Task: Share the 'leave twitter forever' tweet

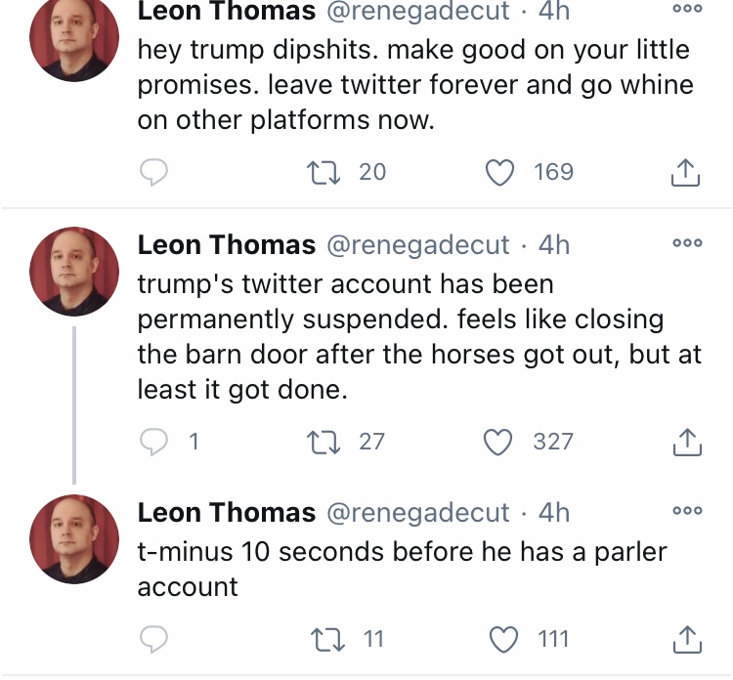Action: tap(685, 173)
